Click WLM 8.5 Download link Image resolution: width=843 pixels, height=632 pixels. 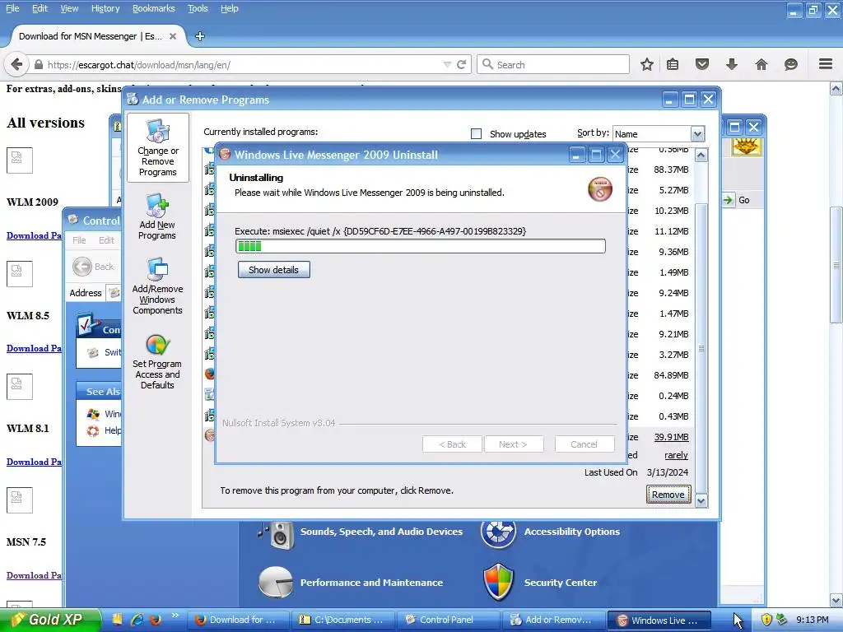coord(34,348)
